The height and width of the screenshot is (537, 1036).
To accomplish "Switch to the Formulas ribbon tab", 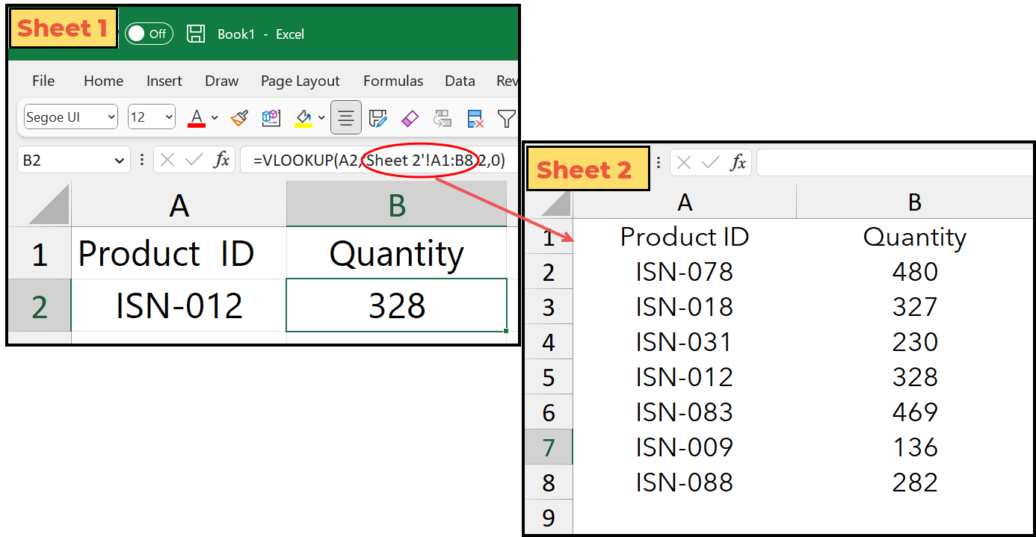I will click(x=392, y=81).
